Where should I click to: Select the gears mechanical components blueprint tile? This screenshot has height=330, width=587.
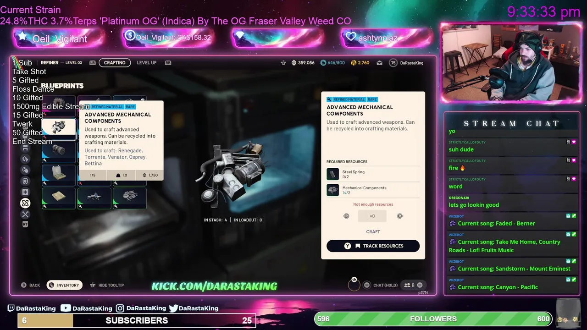130,198
